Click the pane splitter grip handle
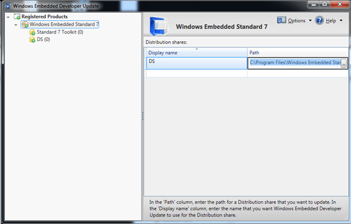351x224 pixels. (143, 116)
